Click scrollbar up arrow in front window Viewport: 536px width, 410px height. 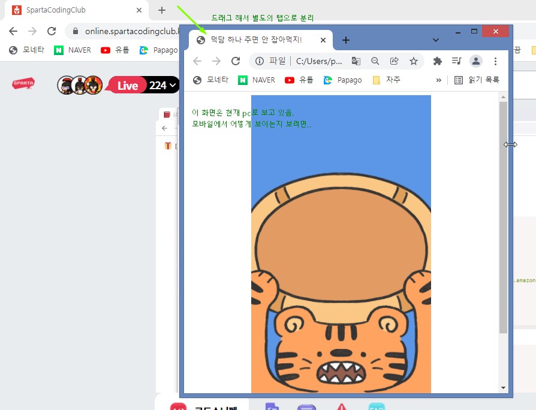pos(503,98)
